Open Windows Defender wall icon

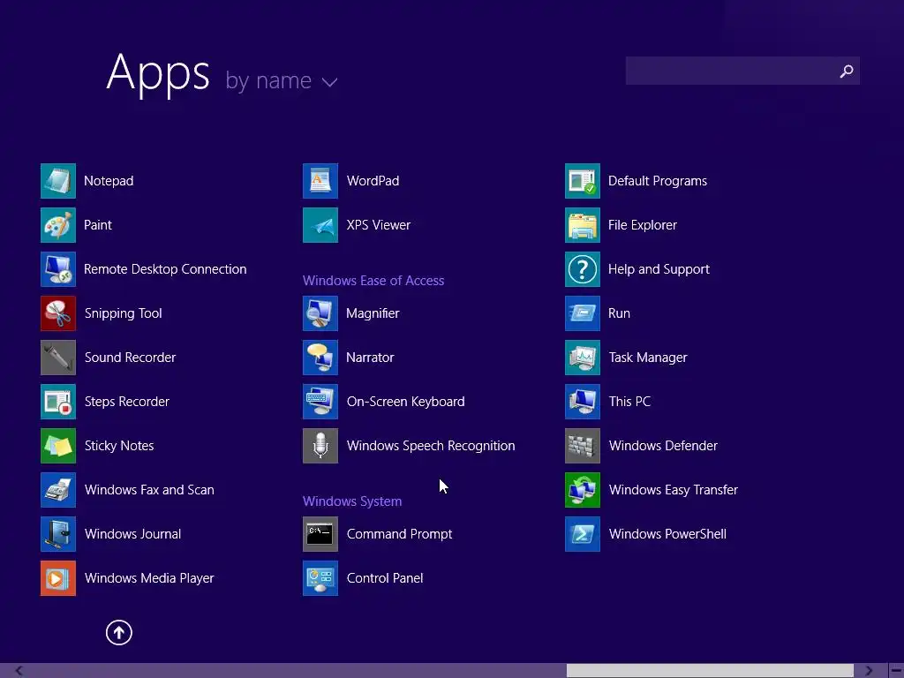[583, 446]
